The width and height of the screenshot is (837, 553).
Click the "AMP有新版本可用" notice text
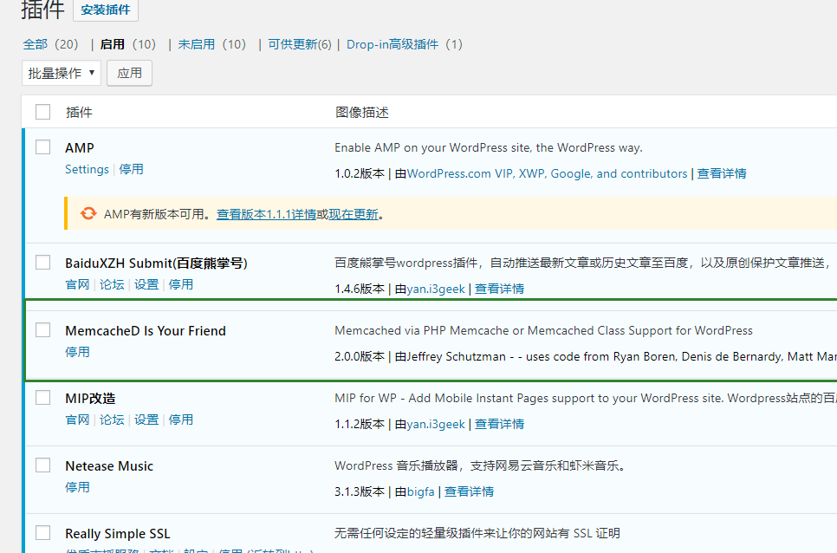click(x=159, y=214)
